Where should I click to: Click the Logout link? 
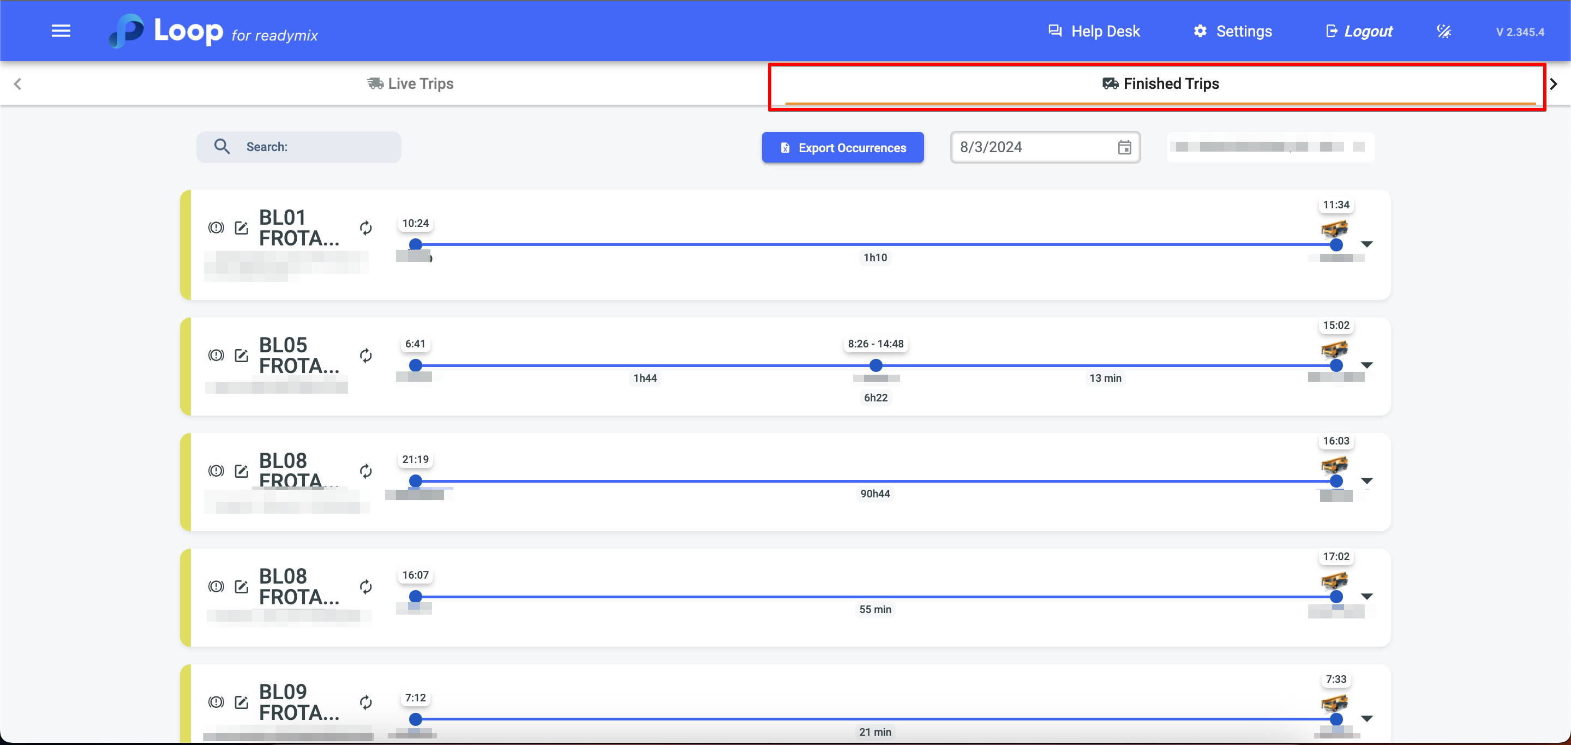(x=1359, y=31)
